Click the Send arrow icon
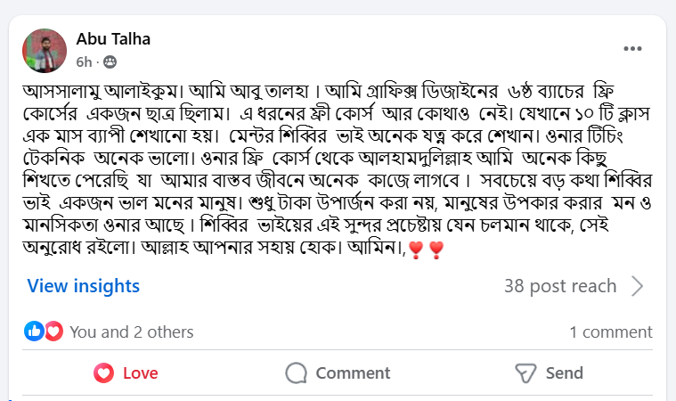The image size is (676, 401). tap(525, 372)
